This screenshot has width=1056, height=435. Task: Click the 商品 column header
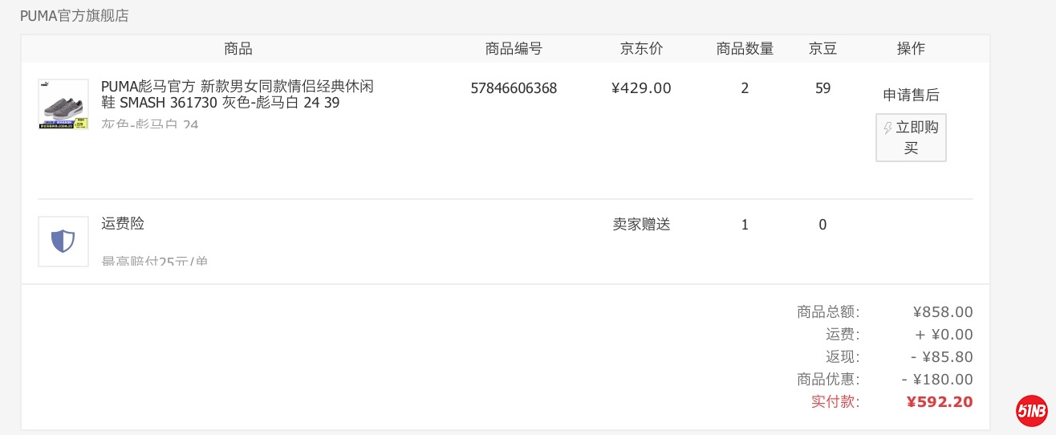pyautogui.click(x=238, y=49)
